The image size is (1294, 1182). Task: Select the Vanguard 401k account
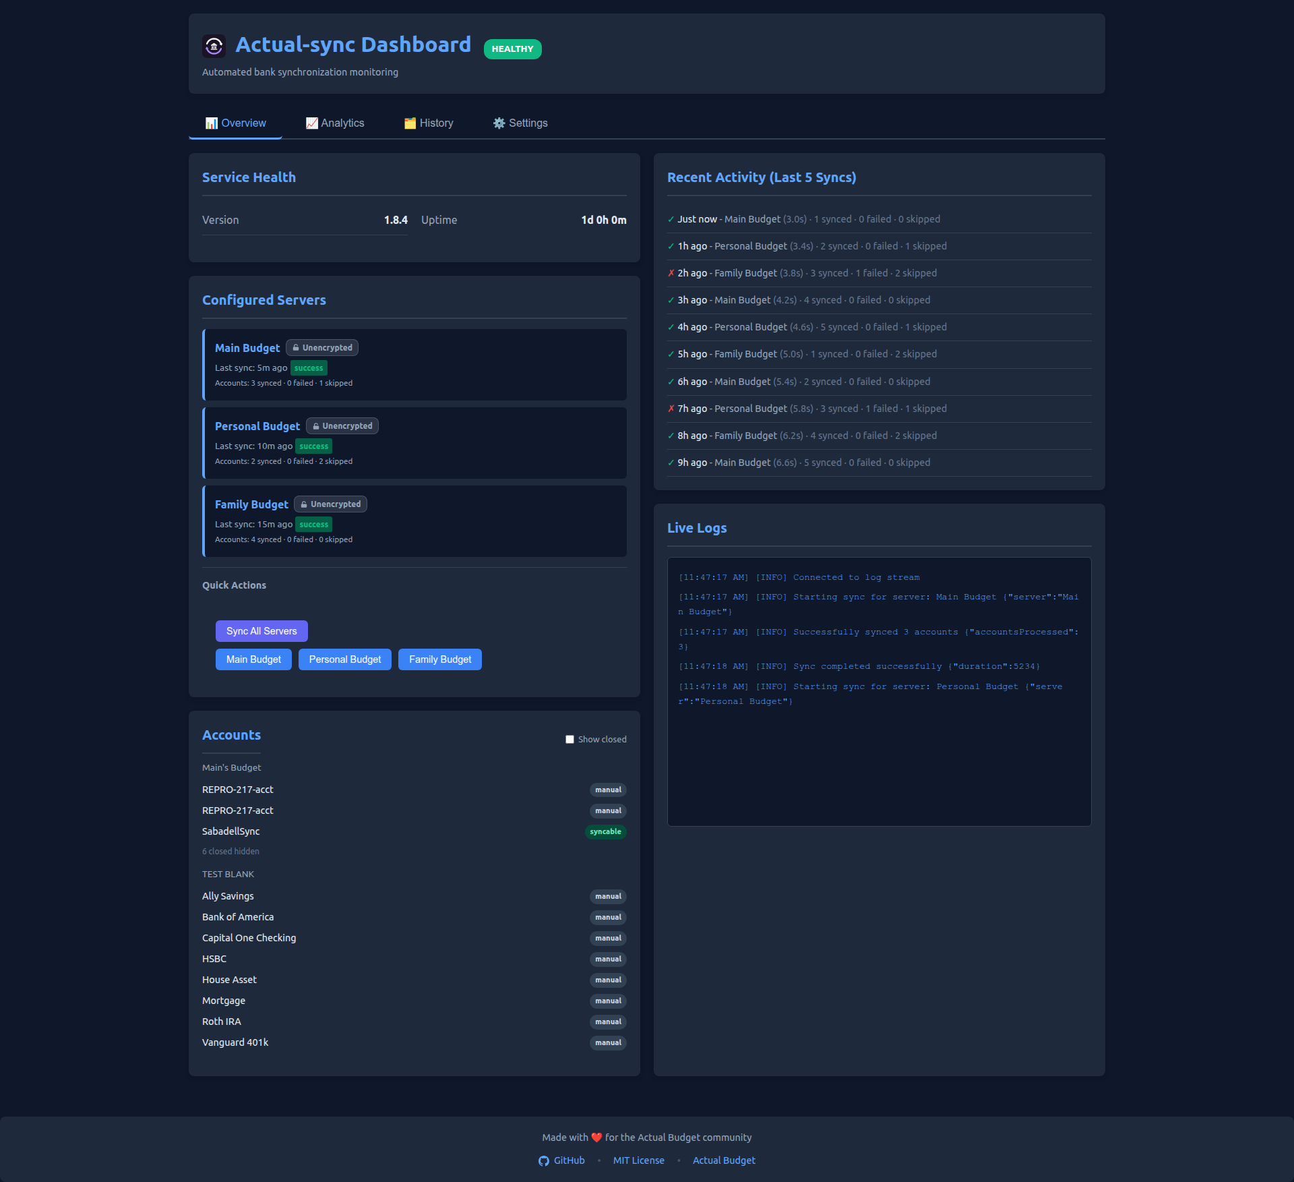(414, 1042)
